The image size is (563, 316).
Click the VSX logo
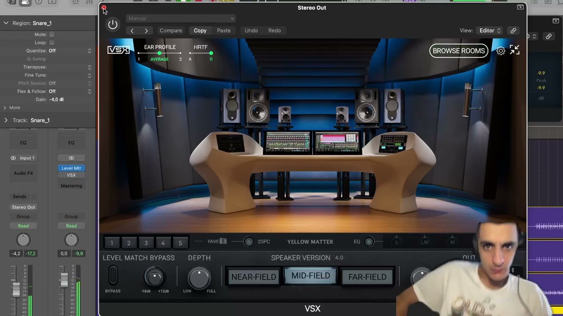pyautogui.click(x=118, y=50)
